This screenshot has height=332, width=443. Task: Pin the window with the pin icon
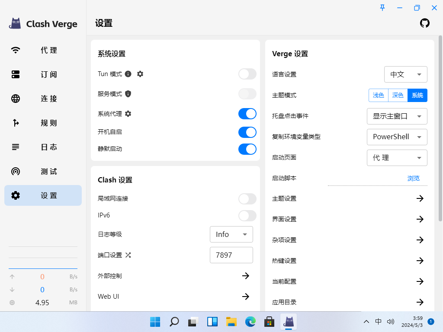(382, 8)
